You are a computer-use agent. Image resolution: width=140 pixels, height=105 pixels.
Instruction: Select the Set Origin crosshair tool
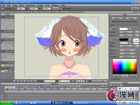pyautogui.click(x=12, y=54)
